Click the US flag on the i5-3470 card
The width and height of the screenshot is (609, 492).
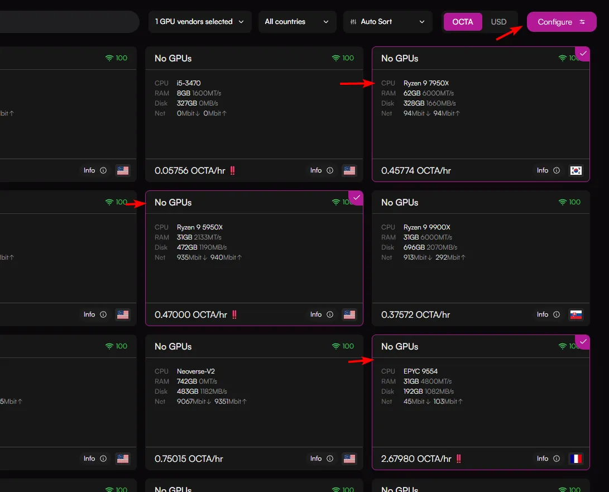(x=349, y=170)
